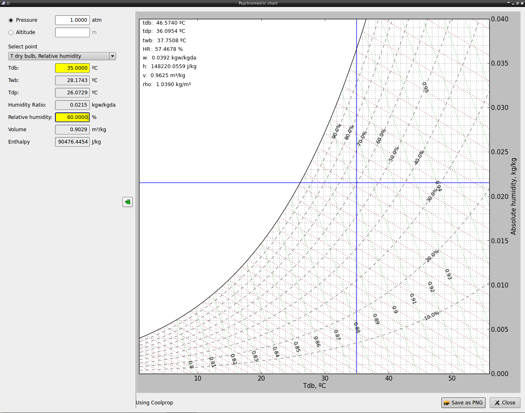Click the Relative humidity input field
Image resolution: width=525 pixels, height=413 pixels.
pos(72,117)
